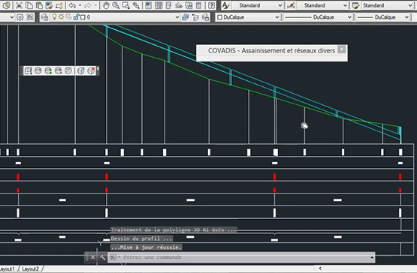The width and height of the screenshot is (417, 273).
Task: Open the Layer Properties Manager icon
Action: [44, 17]
